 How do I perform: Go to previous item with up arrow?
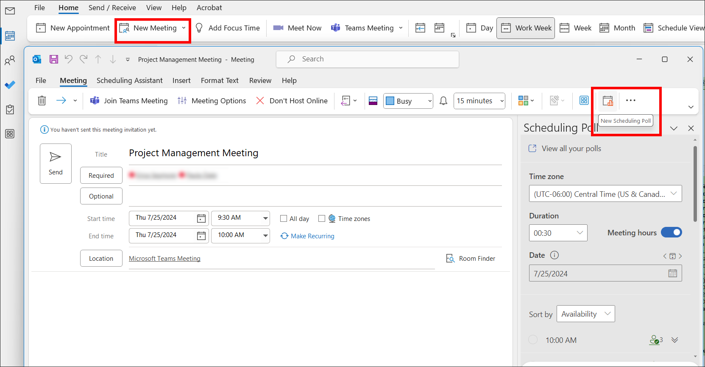click(98, 59)
